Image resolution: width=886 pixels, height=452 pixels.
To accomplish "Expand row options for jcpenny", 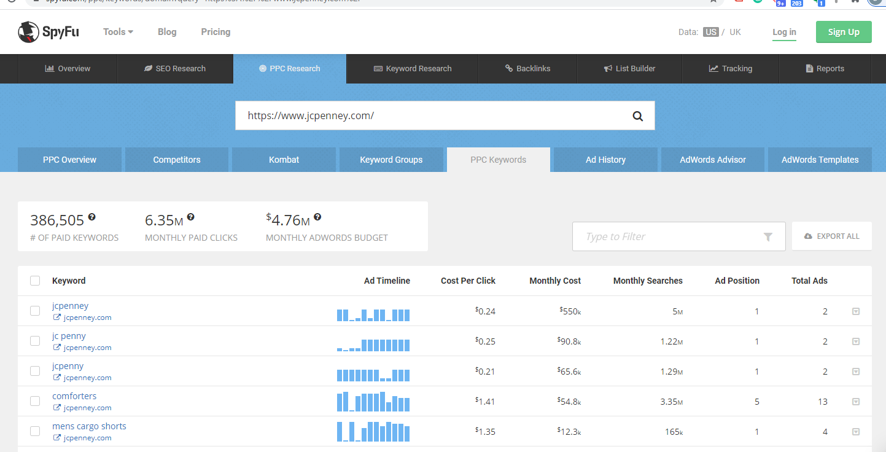I will pyautogui.click(x=856, y=372).
